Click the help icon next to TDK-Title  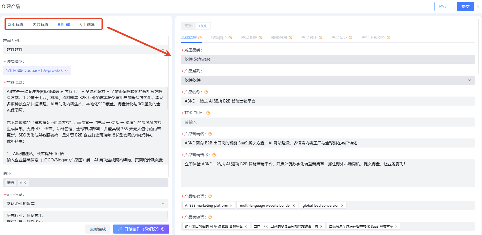coord(208,113)
